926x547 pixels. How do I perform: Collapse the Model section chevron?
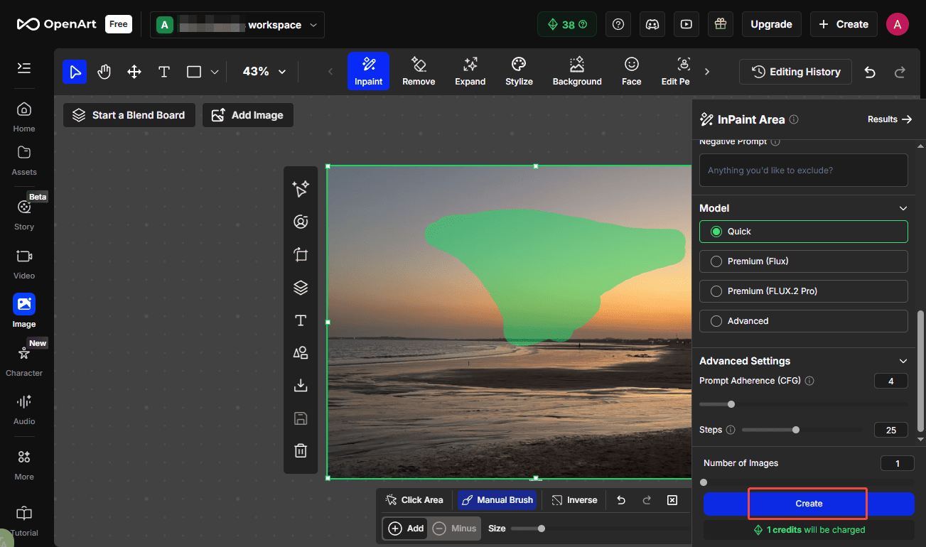point(903,208)
